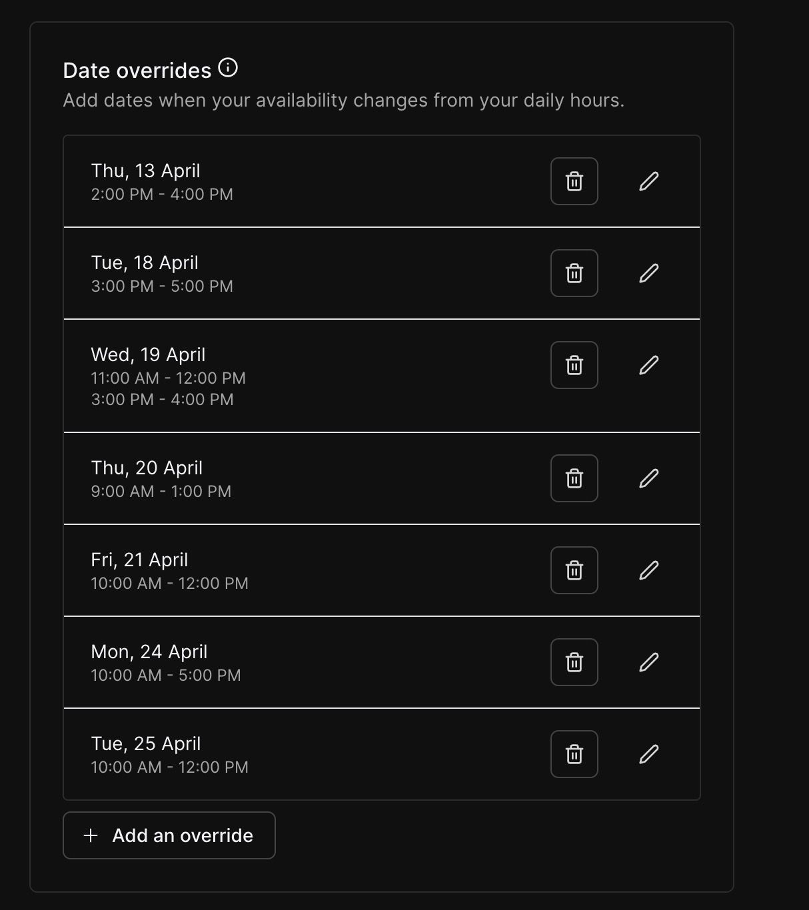This screenshot has height=910, width=809.
Task: Delete the Fri, 21 April override
Action: coord(574,570)
